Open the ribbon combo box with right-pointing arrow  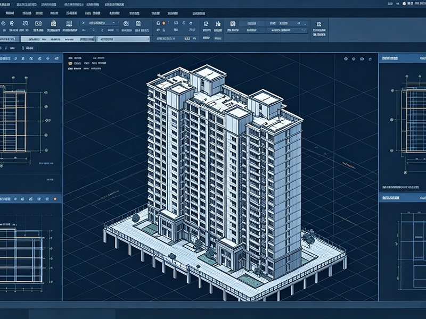[x=100, y=23]
